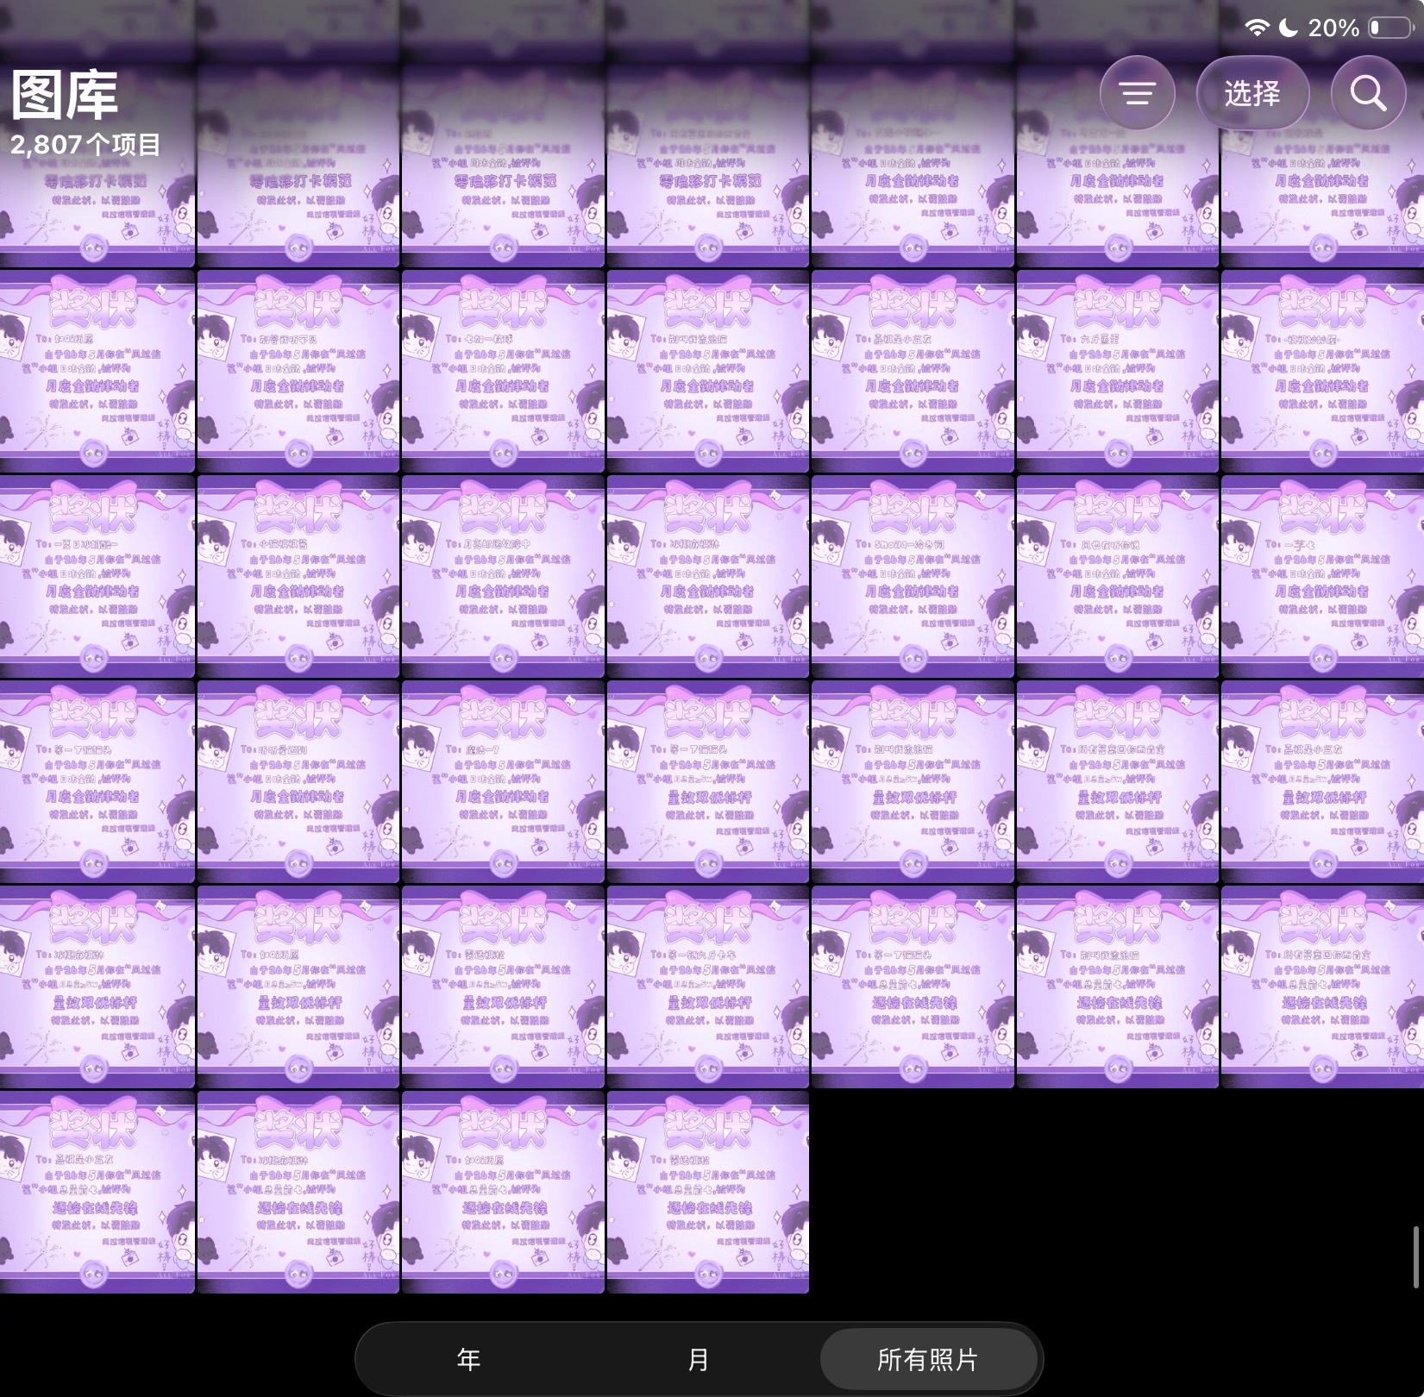Open 量效双优标杆 certificate addressed to 嘉祺是小盆友
This screenshot has height=1397, width=1424.
1321,781
